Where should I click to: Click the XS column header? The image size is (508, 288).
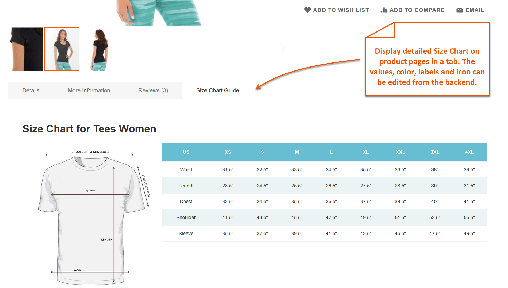tap(228, 152)
